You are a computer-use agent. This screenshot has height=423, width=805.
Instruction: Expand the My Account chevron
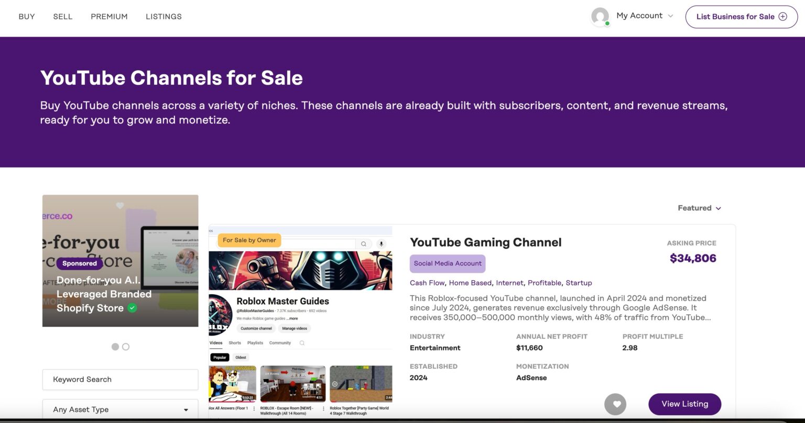(671, 16)
